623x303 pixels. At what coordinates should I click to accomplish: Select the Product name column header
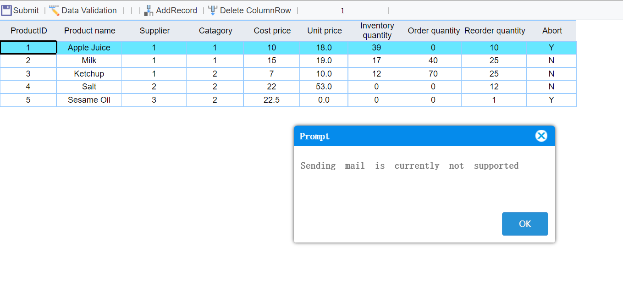(89, 31)
